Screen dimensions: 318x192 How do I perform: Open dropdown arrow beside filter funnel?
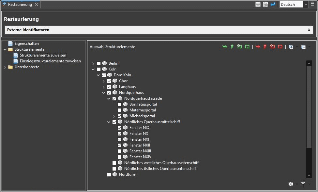(x=309, y=184)
